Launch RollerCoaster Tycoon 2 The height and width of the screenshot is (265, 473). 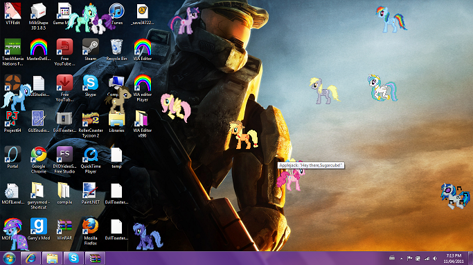[91, 119]
